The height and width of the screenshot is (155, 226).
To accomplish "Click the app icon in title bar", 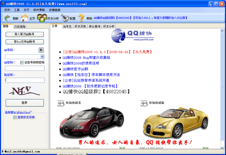I will click(3, 4).
